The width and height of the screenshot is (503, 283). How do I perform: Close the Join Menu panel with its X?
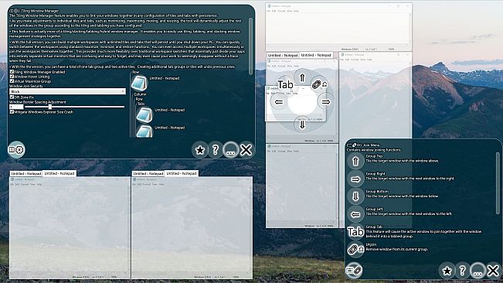[493, 271]
